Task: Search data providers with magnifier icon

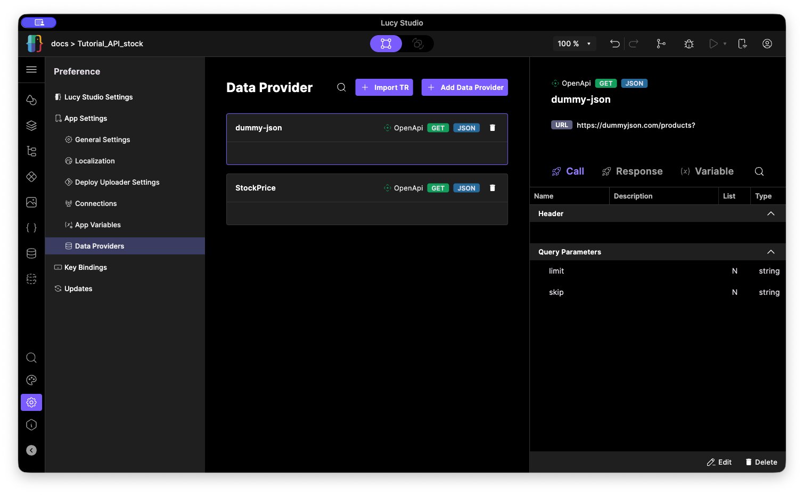Action: click(x=341, y=87)
